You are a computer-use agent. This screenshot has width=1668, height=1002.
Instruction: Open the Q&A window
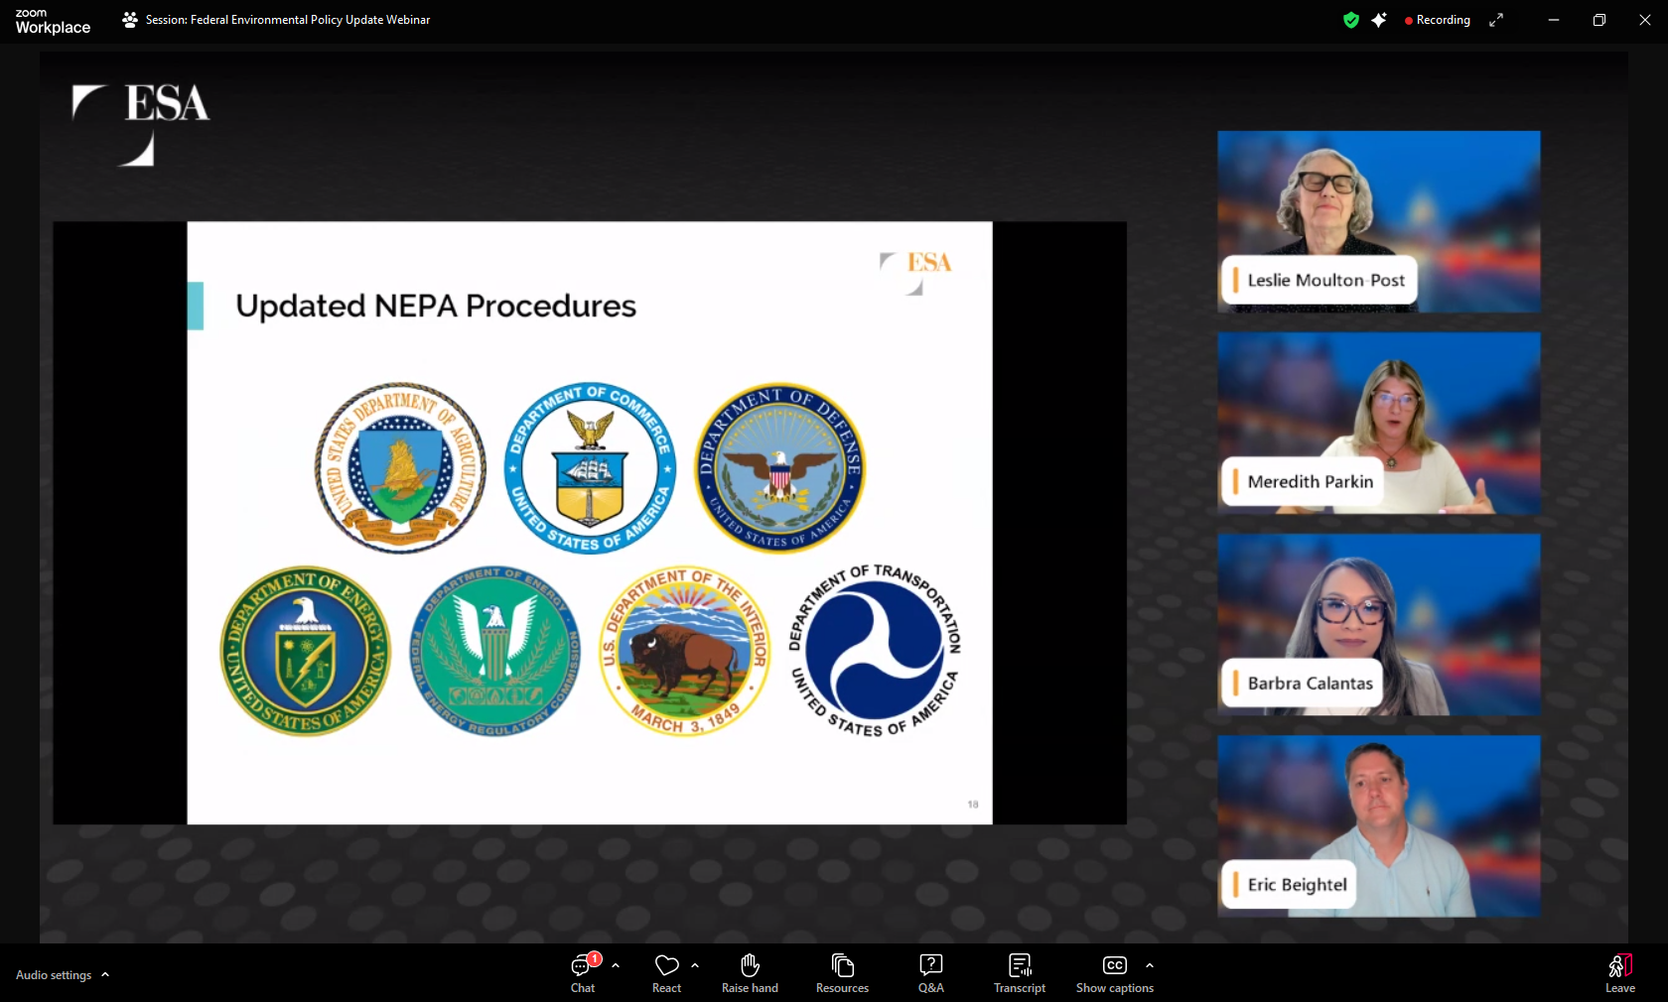pos(930,972)
